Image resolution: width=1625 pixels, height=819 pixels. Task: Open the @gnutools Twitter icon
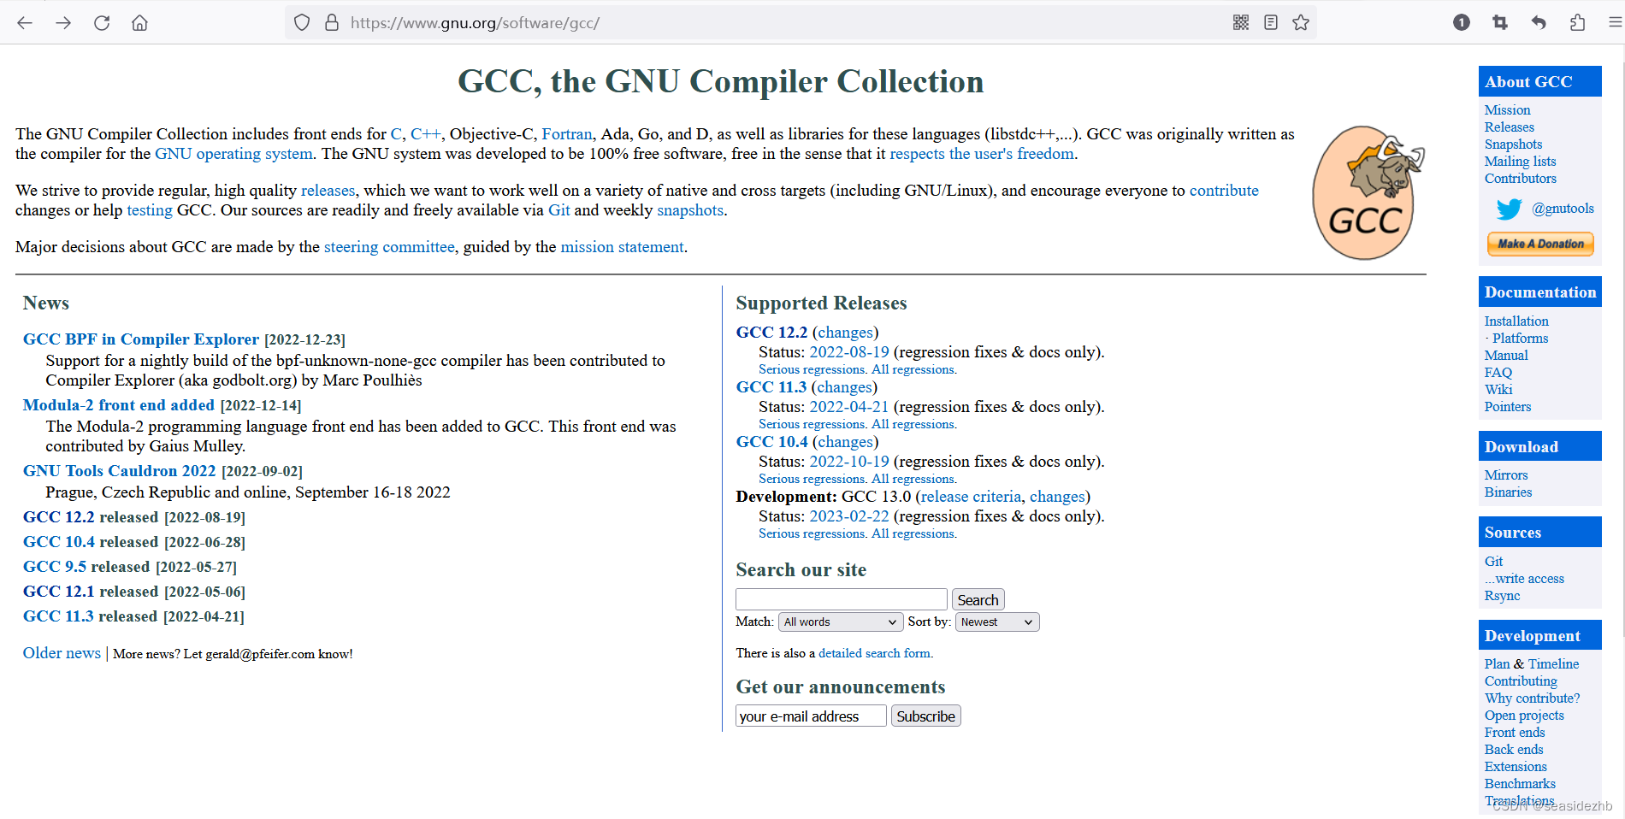click(x=1510, y=209)
